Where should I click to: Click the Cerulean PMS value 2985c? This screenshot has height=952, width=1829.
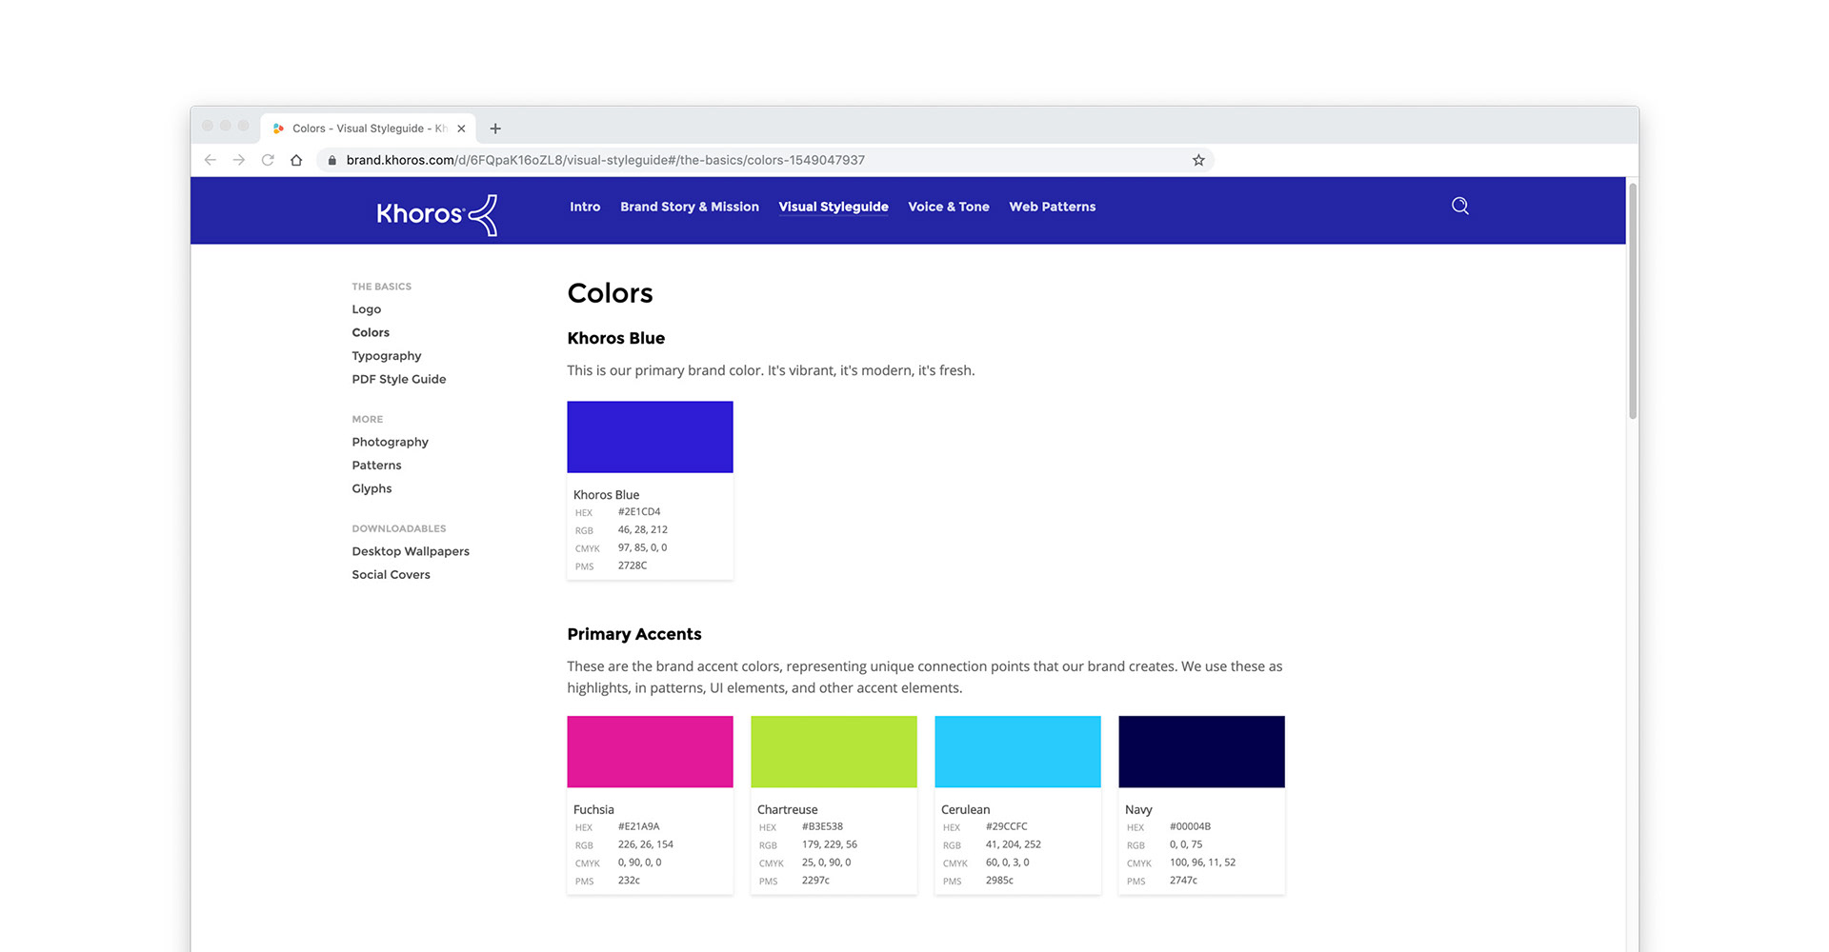pos(999,881)
